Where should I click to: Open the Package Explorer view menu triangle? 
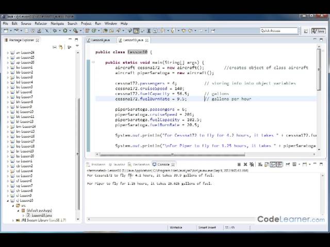click(x=77, y=46)
